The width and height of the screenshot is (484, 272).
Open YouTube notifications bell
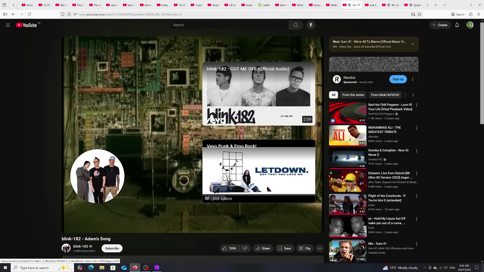pyautogui.click(x=457, y=25)
